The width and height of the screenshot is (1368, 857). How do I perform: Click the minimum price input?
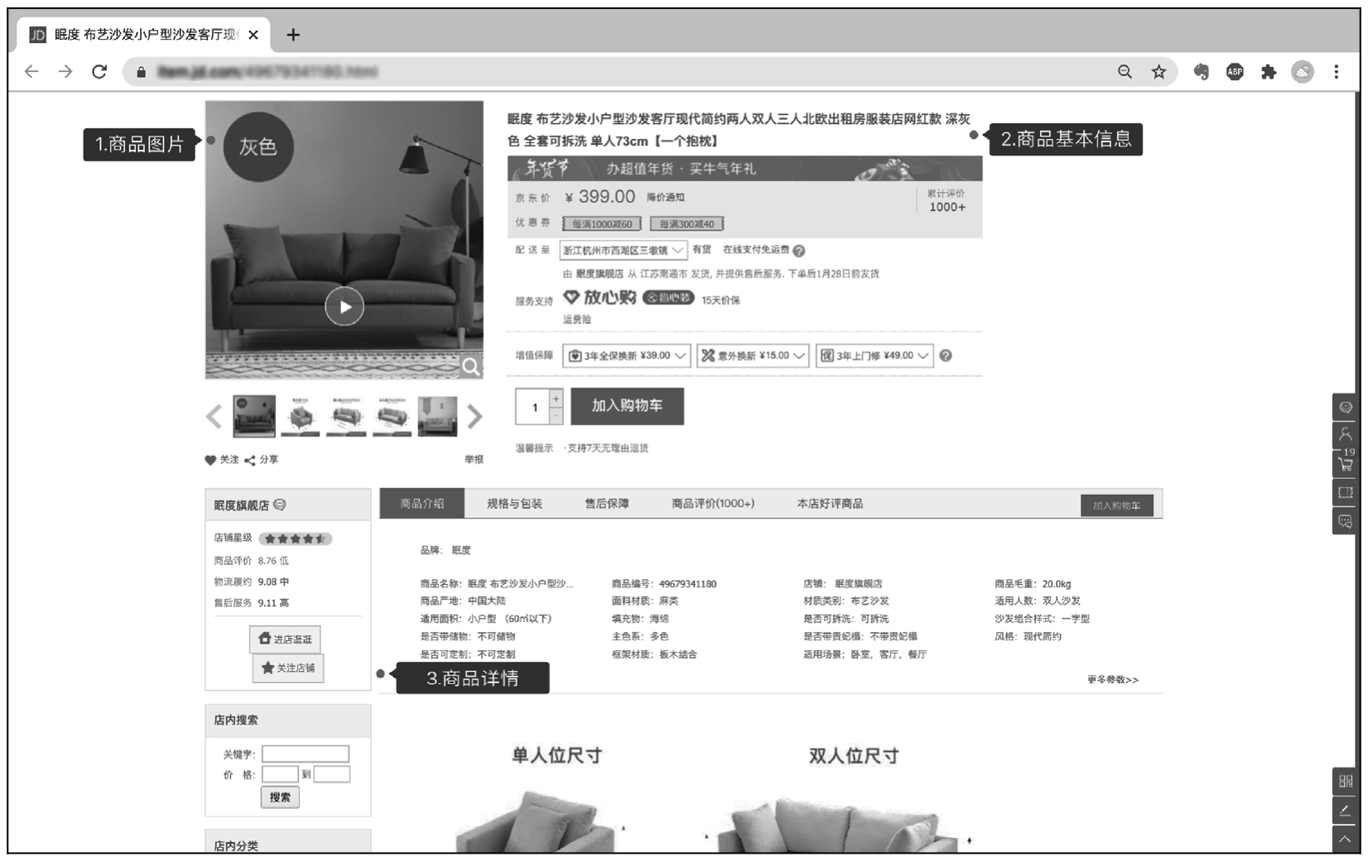(280, 774)
